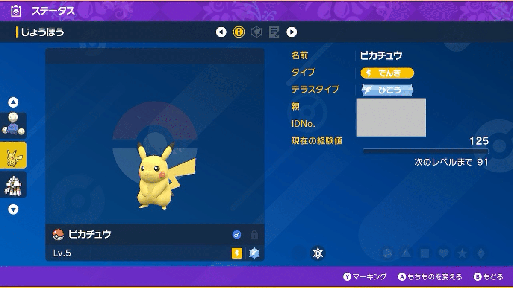513x288 pixels.
Task: Click the ステータス title text
Action: pyautogui.click(x=53, y=11)
